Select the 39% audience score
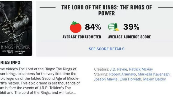The height and width of the screenshot is (97, 173). point(131,27)
